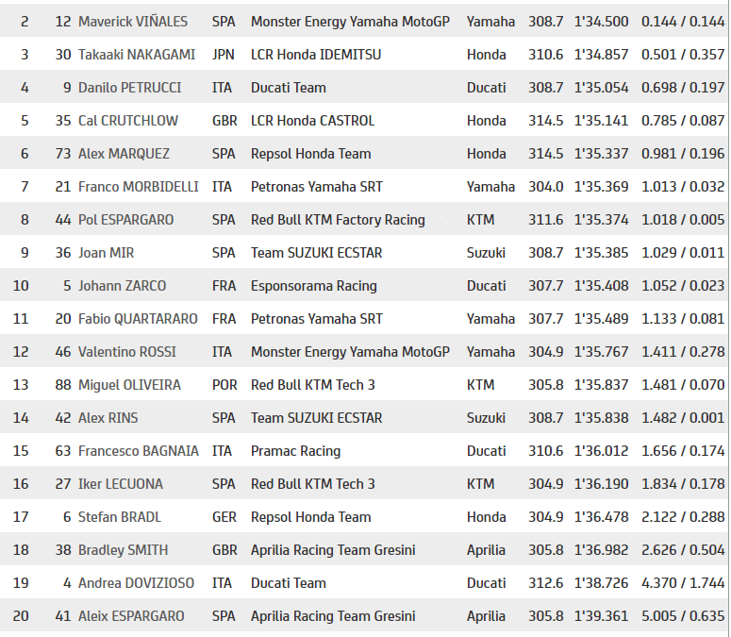Viewport: 731px width, 637px height.
Task: Open Cal CRUTCHLOW rider entry
Action: (128, 121)
